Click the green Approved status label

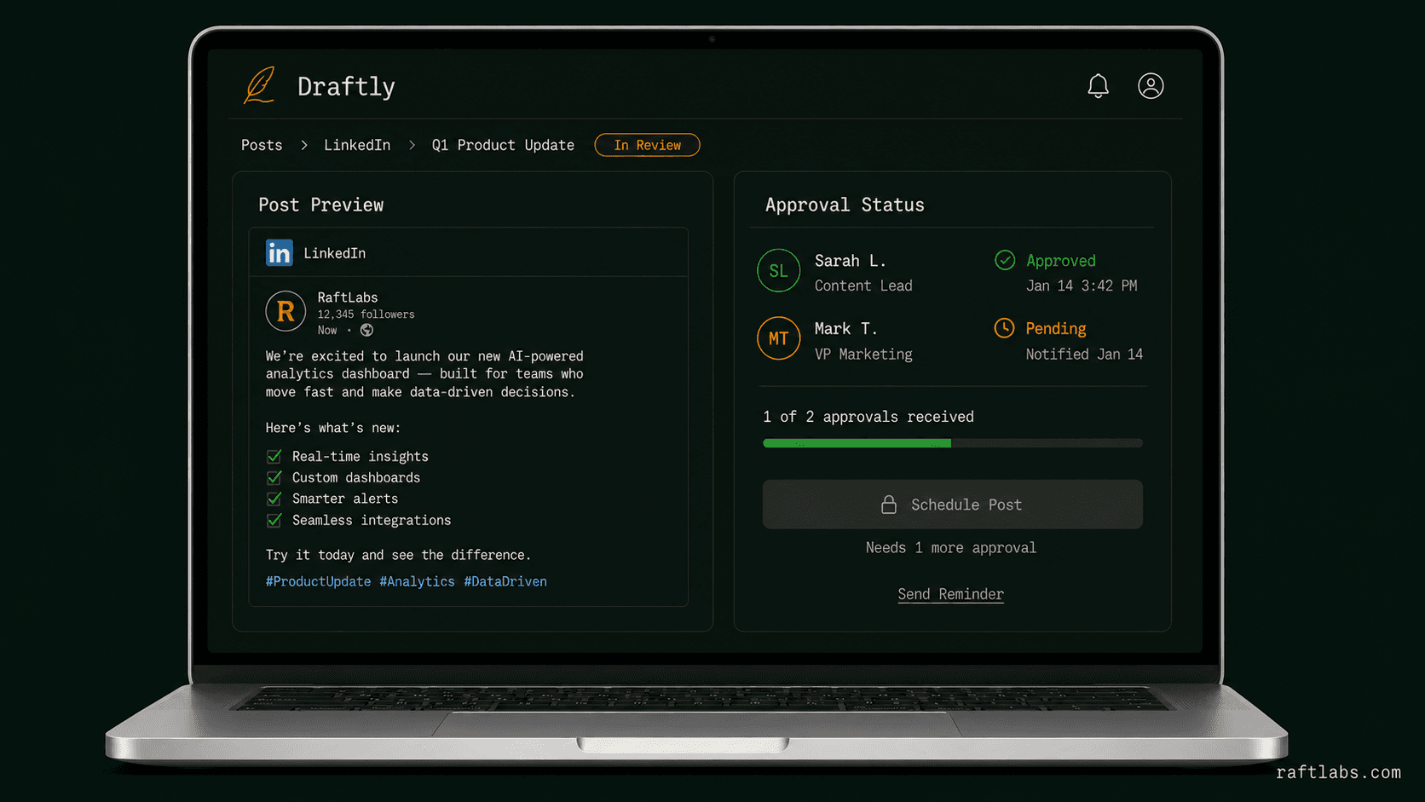pyautogui.click(x=1060, y=261)
